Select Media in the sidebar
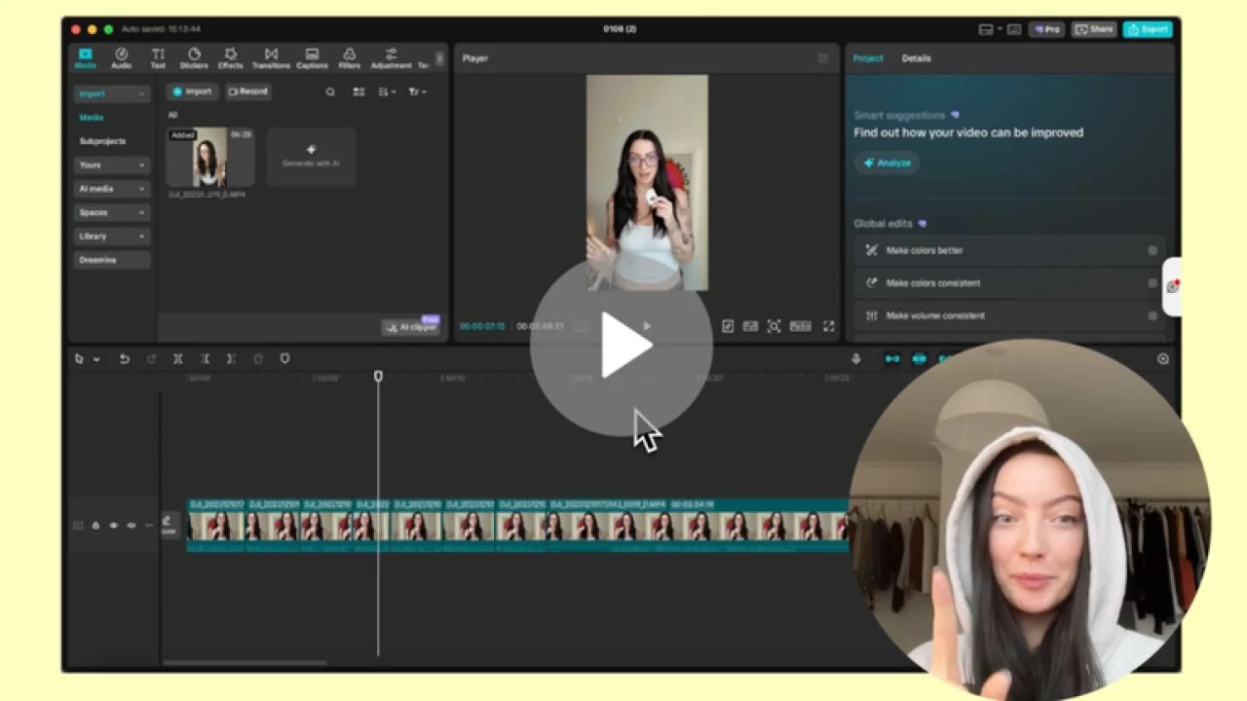The width and height of the screenshot is (1247, 701). tap(92, 117)
